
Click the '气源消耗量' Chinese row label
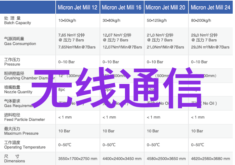(14, 39)
